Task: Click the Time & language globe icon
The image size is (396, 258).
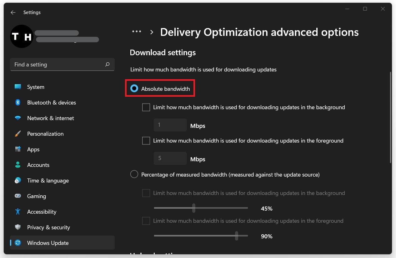Action: click(x=18, y=181)
